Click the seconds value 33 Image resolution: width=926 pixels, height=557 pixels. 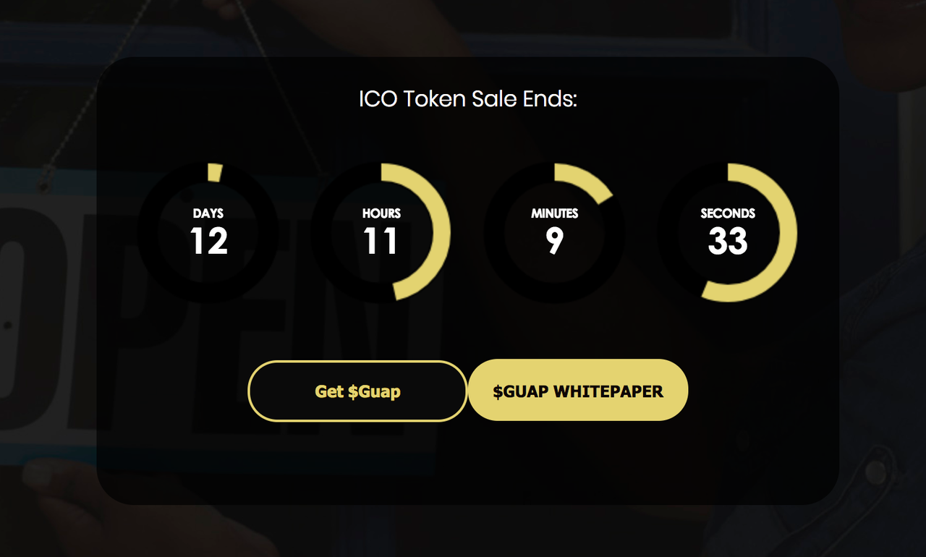click(x=728, y=241)
